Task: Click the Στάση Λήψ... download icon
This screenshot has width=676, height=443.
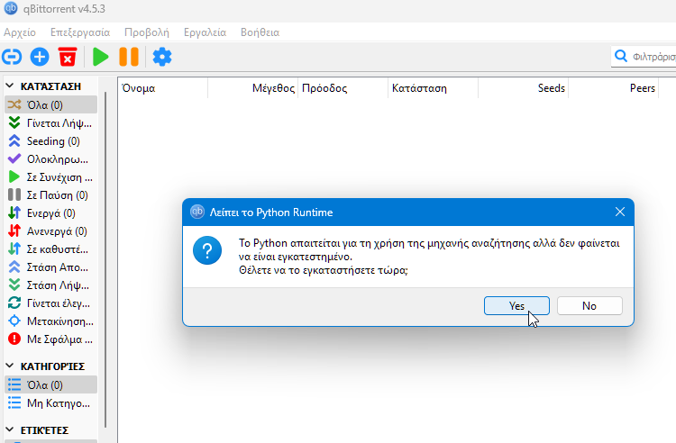Action: (14, 285)
